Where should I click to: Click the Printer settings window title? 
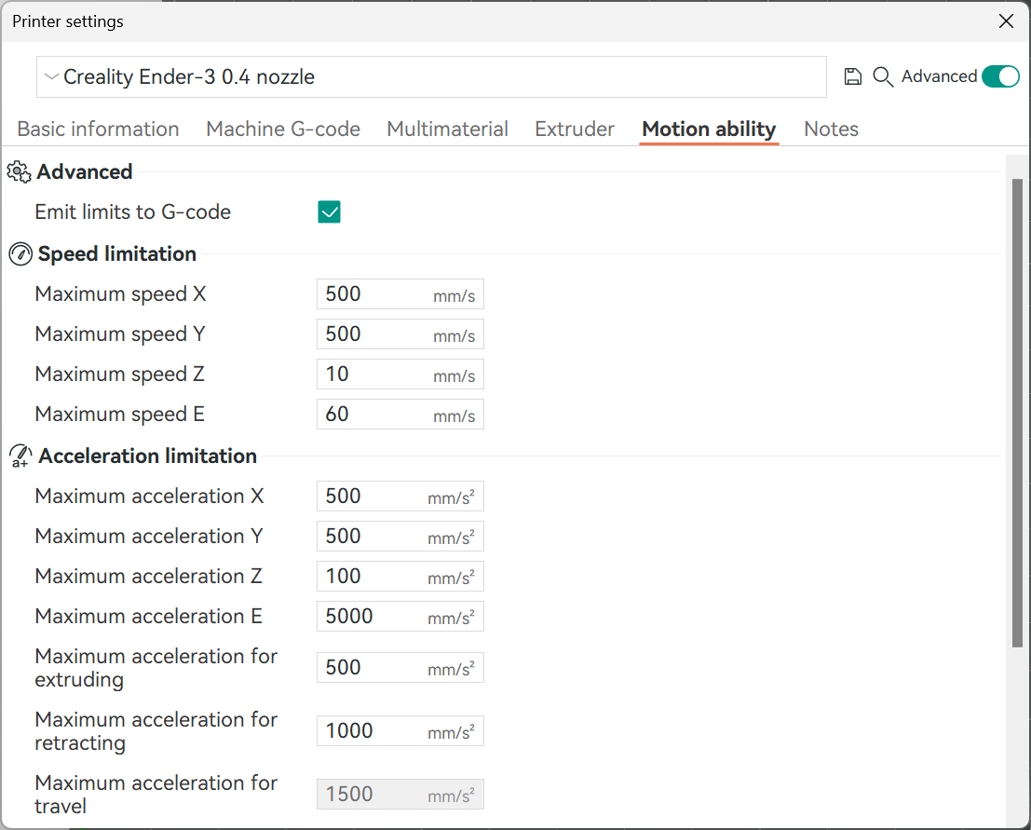point(68,21)
